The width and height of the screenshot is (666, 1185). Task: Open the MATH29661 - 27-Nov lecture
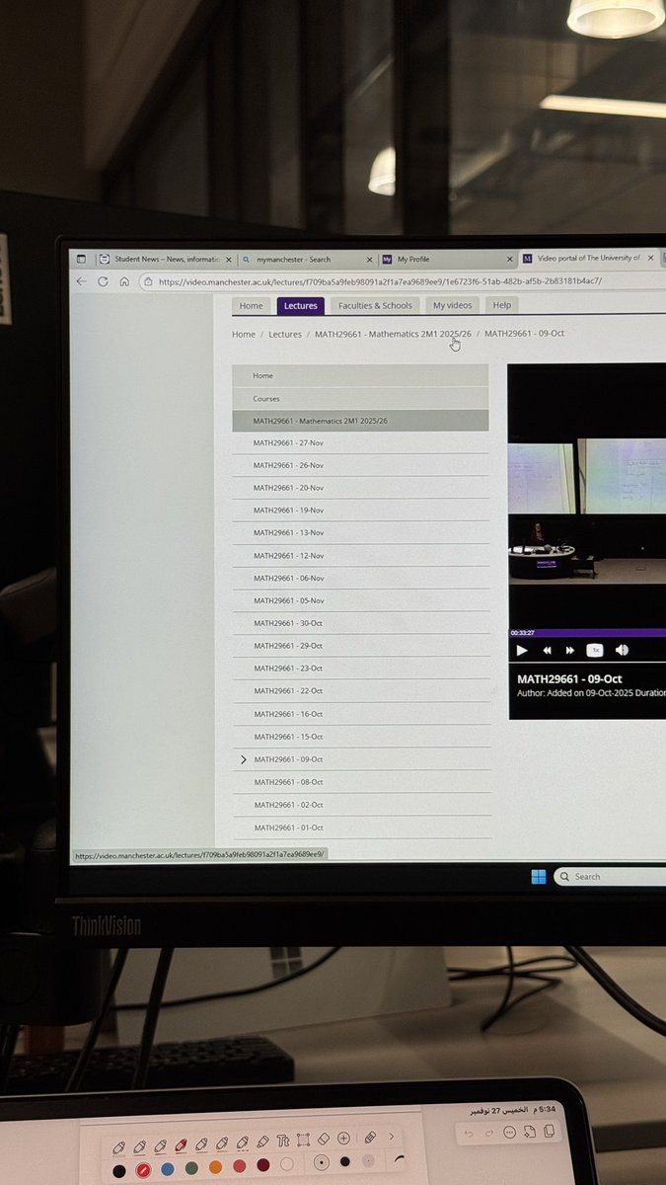point(361,442)
